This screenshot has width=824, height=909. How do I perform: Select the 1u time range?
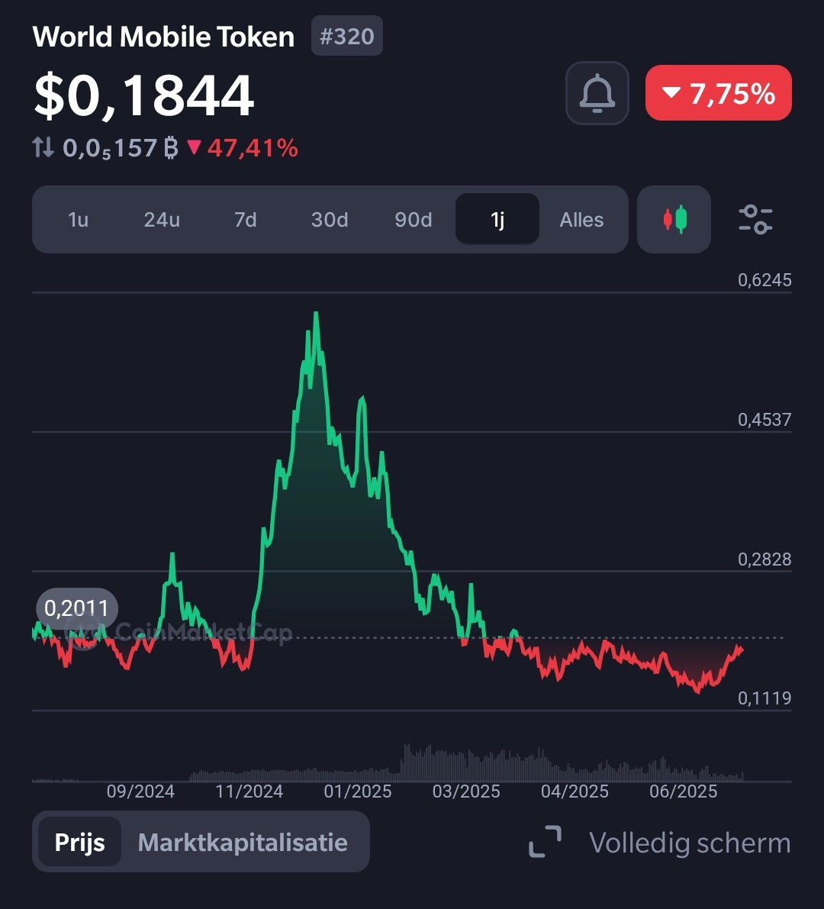tap(78, 220)
